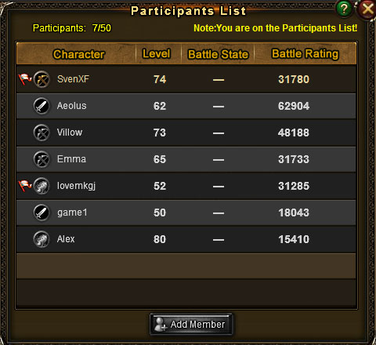Click SvenXF's archer class icon

[42, 79]
